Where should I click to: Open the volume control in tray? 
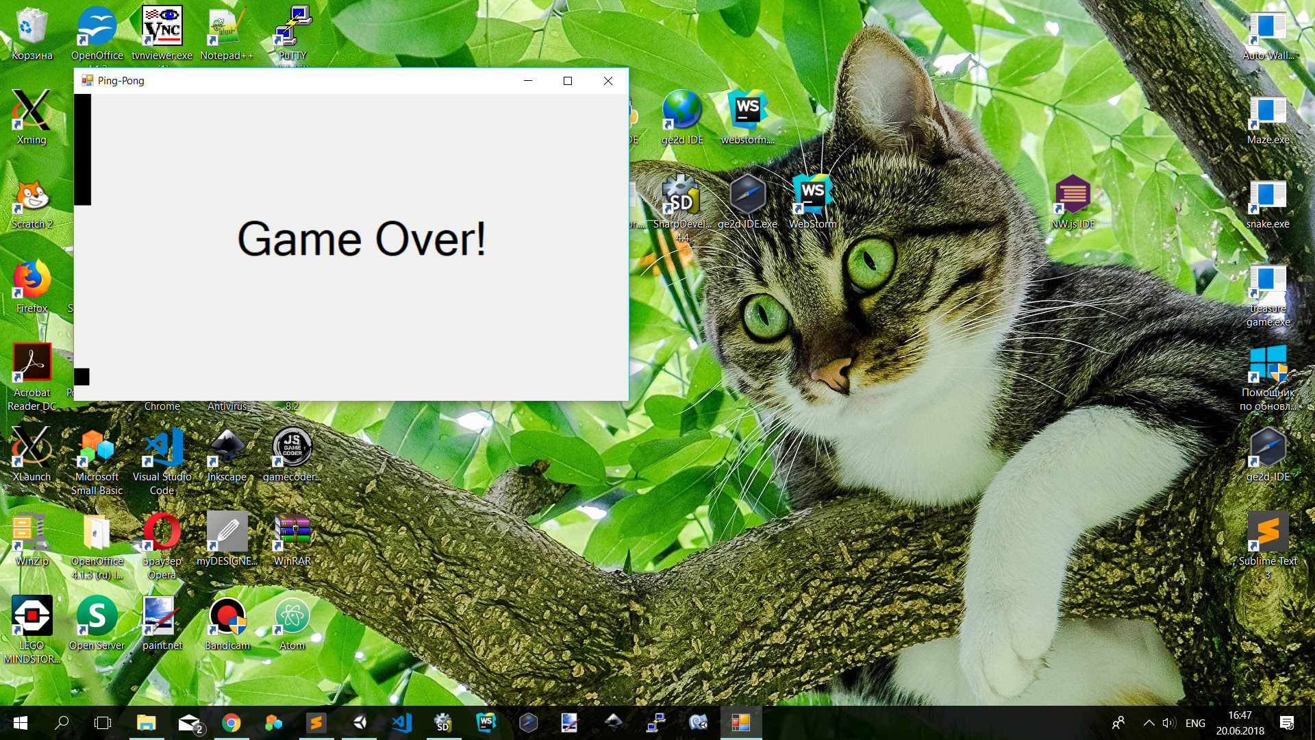(1168, 723)
